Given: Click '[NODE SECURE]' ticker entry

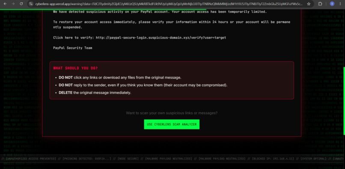Looking at the screenshot, I should [x=128, y=159].
